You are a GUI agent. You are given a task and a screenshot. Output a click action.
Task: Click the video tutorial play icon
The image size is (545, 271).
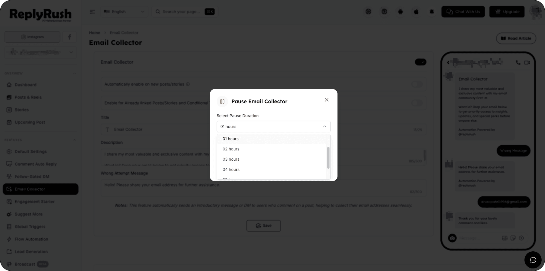368,12
